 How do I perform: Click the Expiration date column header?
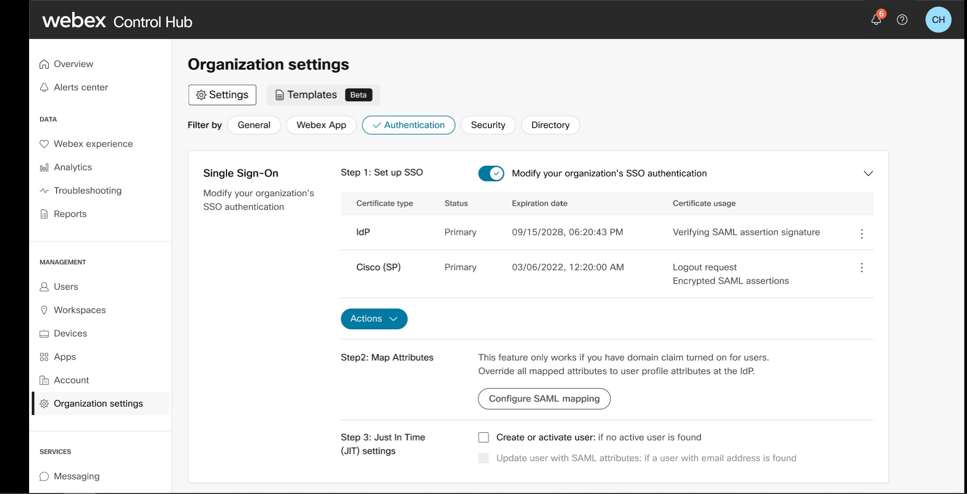point(539,204)
